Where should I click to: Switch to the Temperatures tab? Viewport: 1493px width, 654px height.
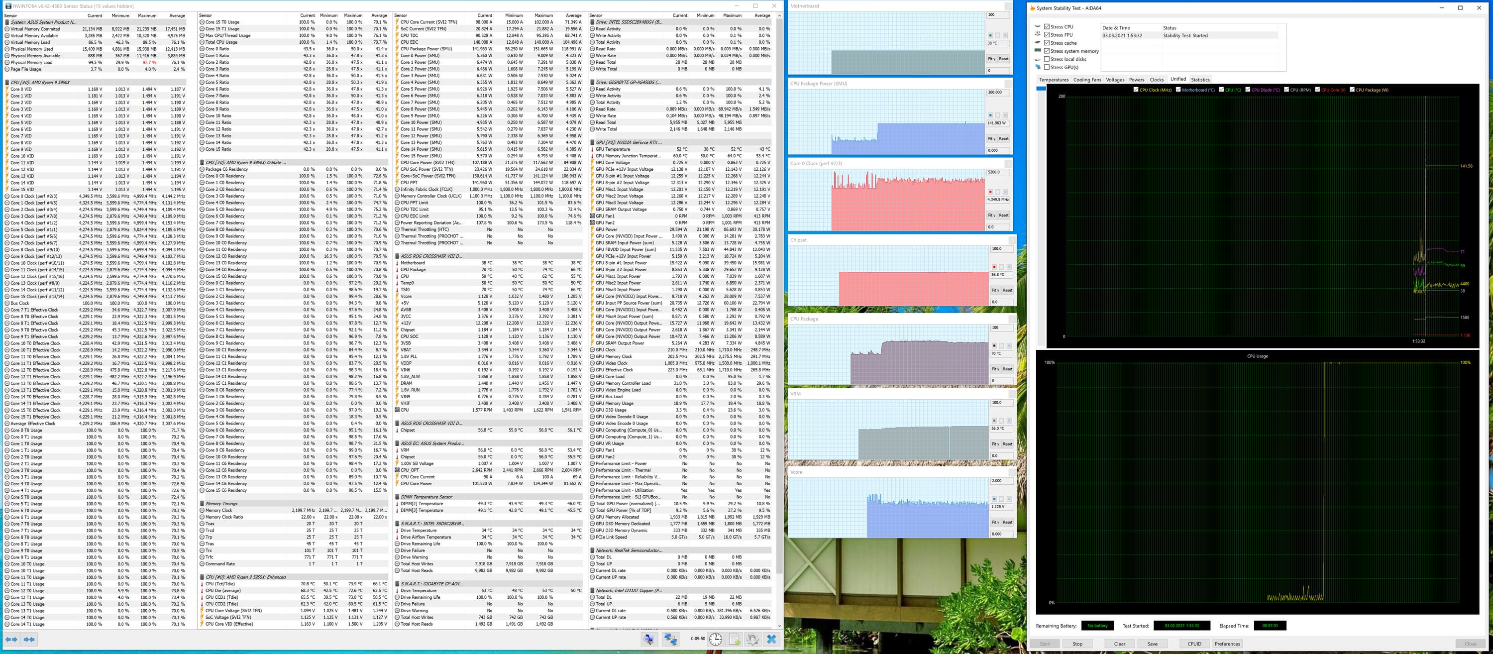coord(1053,80)
